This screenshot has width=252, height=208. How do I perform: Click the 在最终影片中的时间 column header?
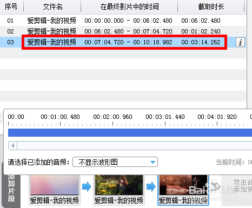click(129, 7)
